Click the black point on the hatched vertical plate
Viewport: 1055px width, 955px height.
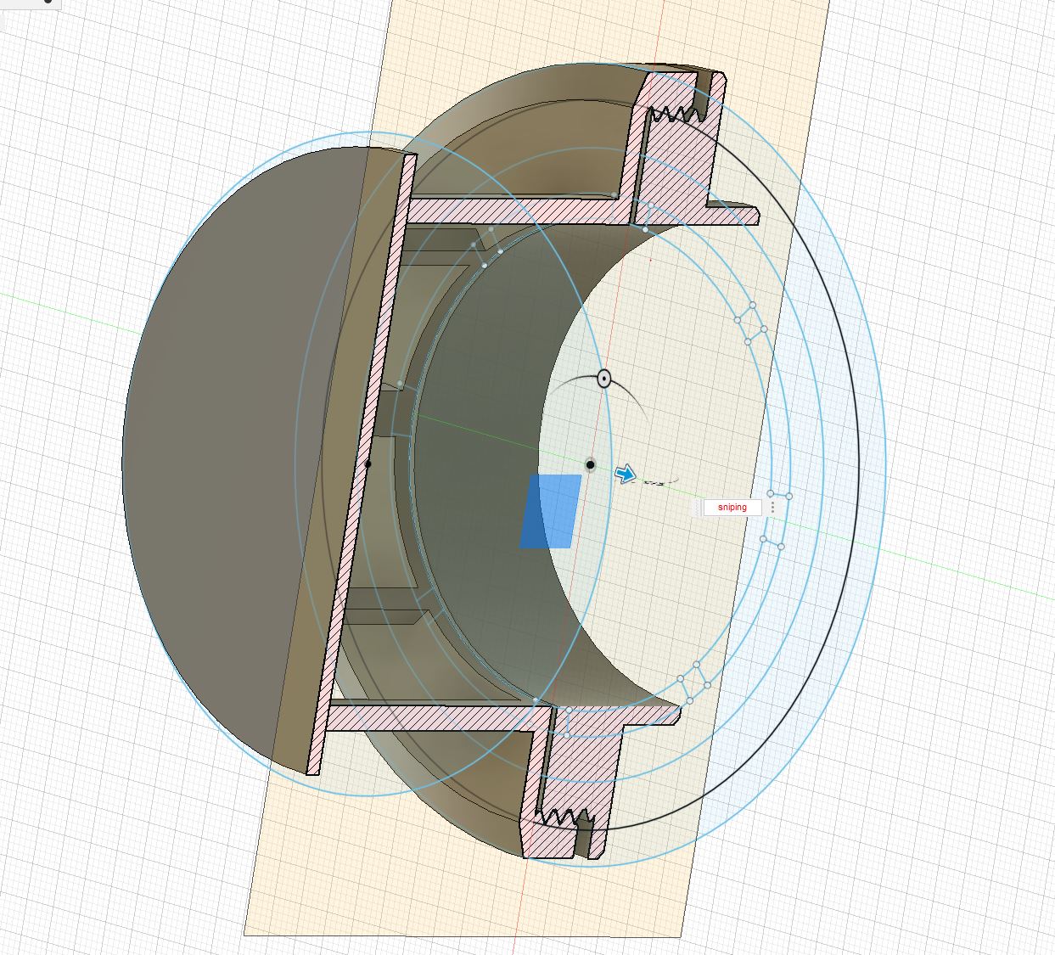(x=368, y=464)
